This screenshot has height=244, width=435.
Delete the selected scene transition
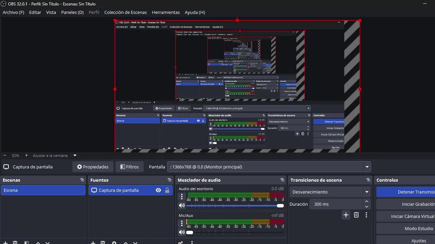click(x=356, y=215)
